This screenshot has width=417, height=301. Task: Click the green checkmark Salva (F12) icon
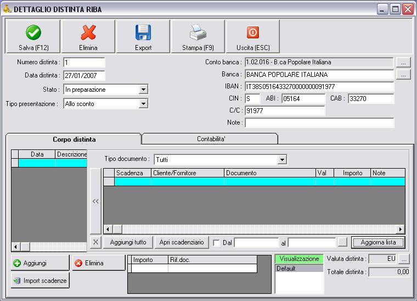click(x=33, y=32)
